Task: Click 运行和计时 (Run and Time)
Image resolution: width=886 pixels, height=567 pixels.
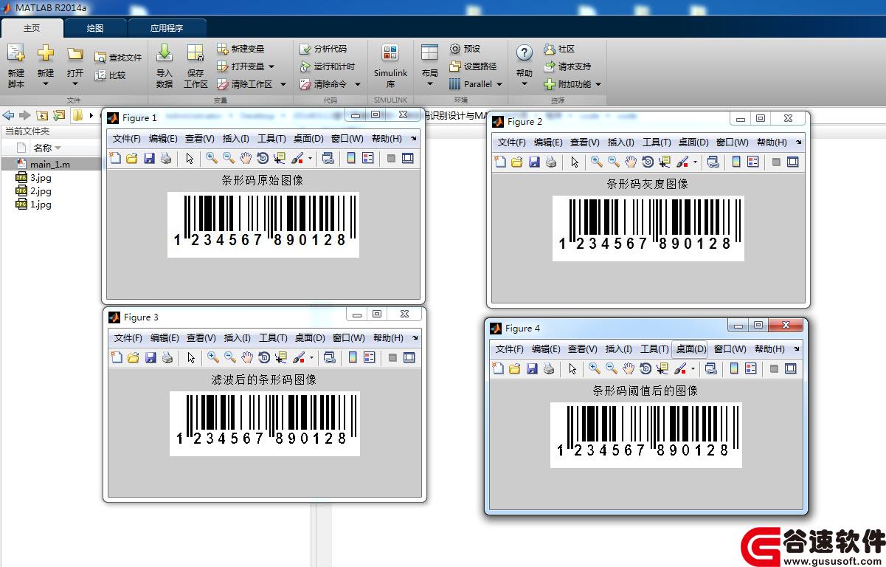Action: coord(328,66)
